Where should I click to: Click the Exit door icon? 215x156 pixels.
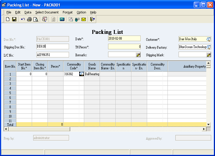point(92,20)
